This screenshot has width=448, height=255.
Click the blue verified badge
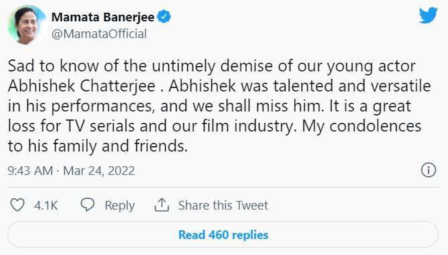(x=164, y=17)
